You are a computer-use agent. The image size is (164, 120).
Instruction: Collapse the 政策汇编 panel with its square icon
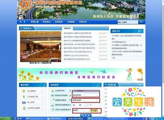(106, 85)
